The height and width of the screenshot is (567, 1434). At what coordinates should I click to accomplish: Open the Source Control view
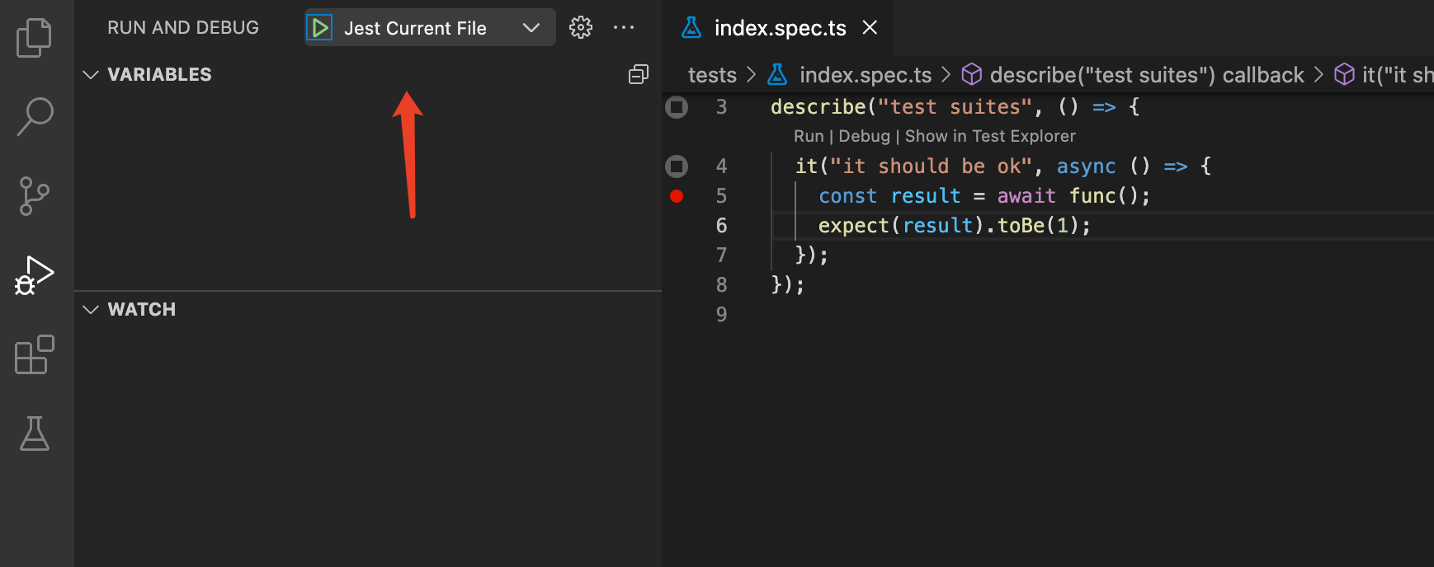click(x=34, y=196)
